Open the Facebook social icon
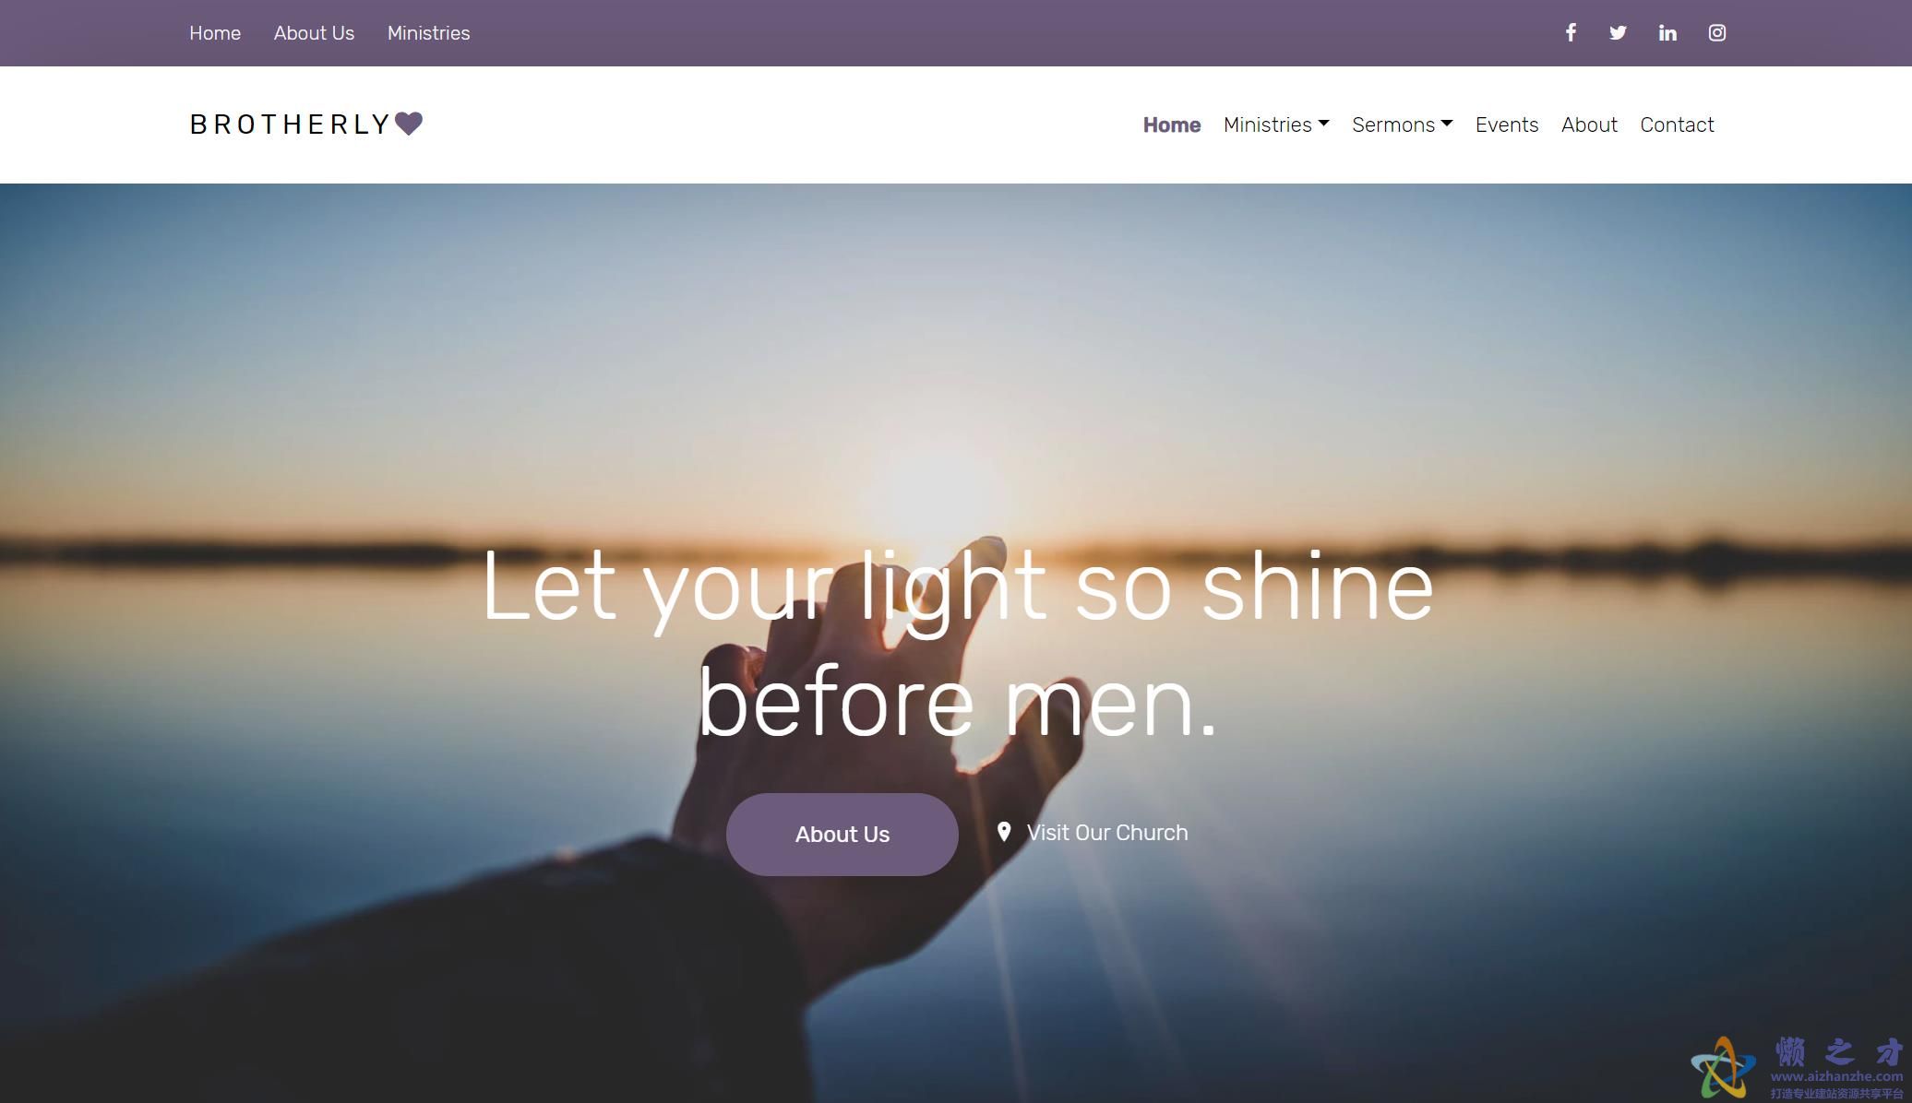This screenshot has width=1912, height=1103. point(1570,33)
